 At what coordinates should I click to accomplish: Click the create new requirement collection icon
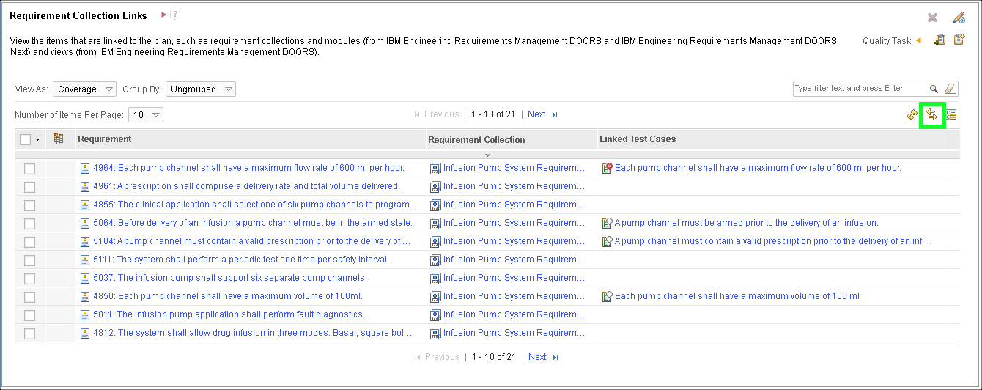(959, 40)
